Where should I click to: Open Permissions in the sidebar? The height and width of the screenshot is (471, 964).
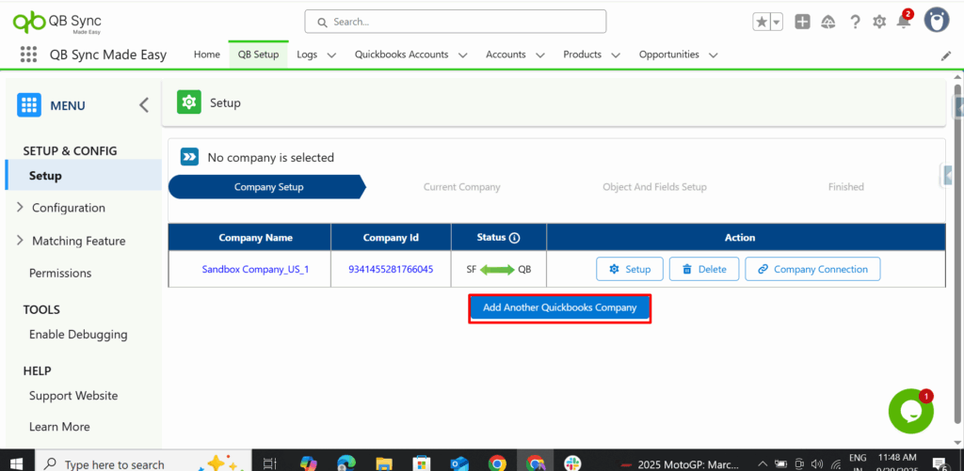(x=60, y=273)
